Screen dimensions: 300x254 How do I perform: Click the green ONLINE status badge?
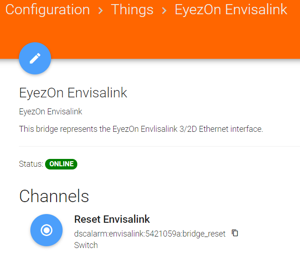click(61, 164)
